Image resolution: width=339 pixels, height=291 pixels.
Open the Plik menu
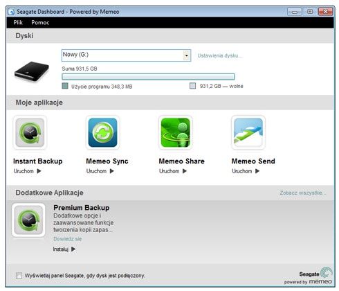[18, 22]
